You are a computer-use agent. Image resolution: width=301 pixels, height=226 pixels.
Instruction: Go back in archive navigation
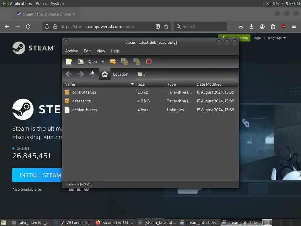coord(69,74)
